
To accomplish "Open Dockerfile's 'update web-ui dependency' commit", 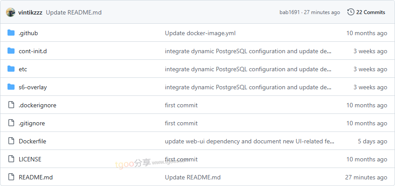I will point(249,141).
